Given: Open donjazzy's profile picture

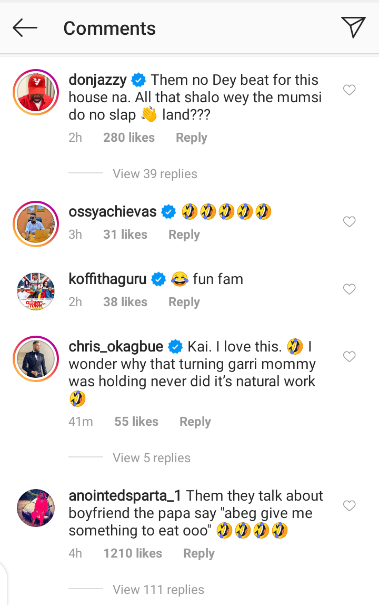Looking at the screenshot, I should point(35,92).
